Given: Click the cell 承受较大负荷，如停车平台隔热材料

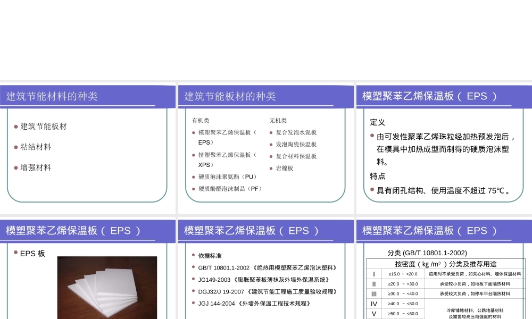Looking at the screenshot, I should pos(475,293).
